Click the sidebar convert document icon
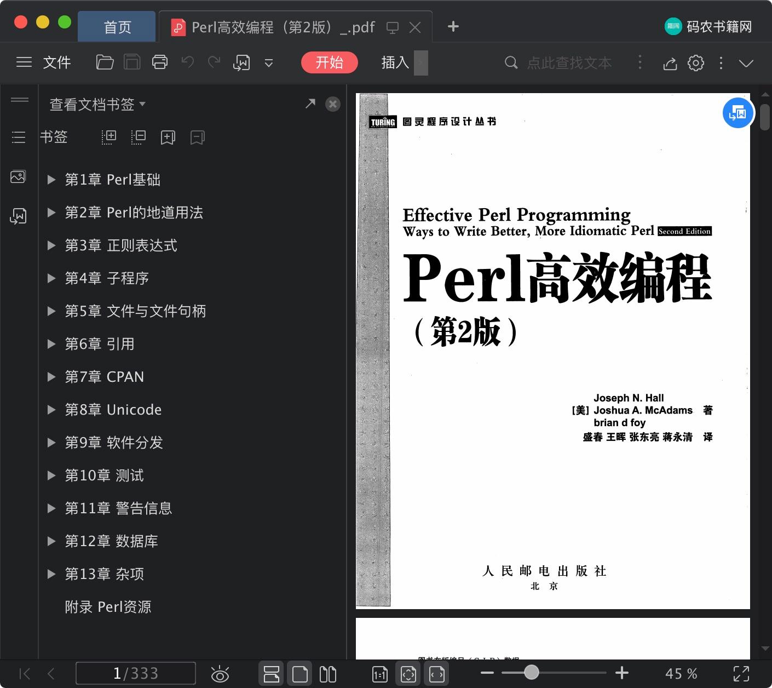This screenshot has height=688, width=772. pos(18,216)
